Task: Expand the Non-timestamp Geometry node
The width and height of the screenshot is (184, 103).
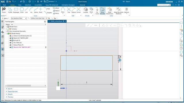Action: coord(6,31)
